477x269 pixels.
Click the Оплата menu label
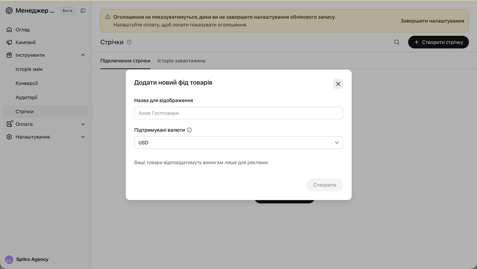[24, 124]
